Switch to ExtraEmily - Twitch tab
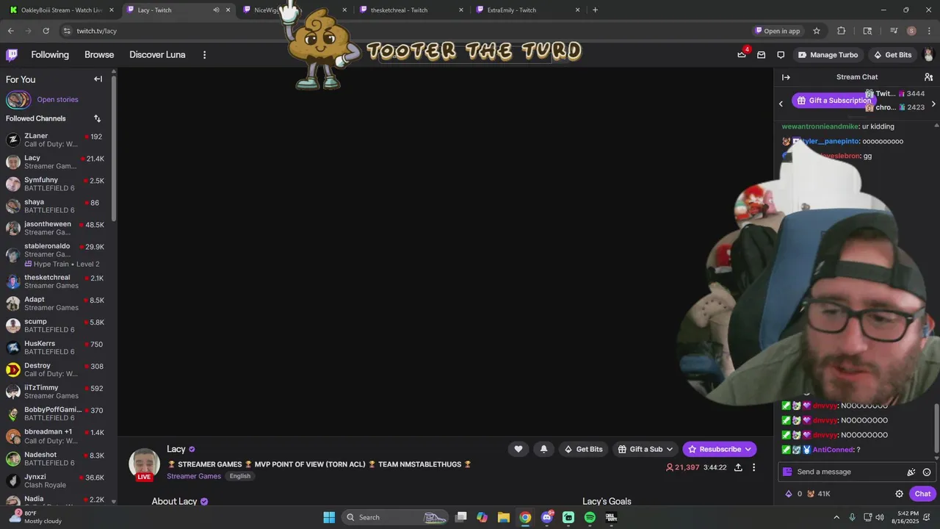Viewport: 940px width, 529px height. tap(527, 10)
